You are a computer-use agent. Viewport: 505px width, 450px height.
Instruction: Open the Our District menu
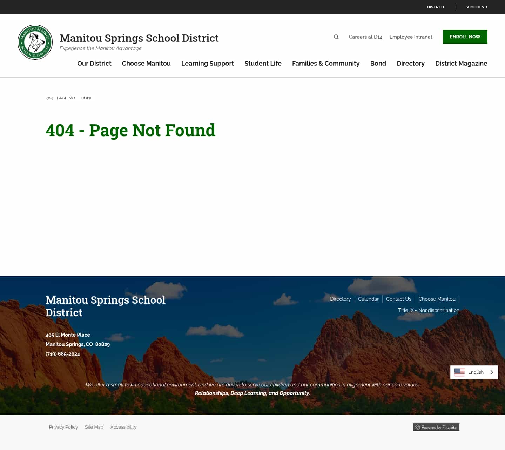pyautogui.click(x=94, y=64)
